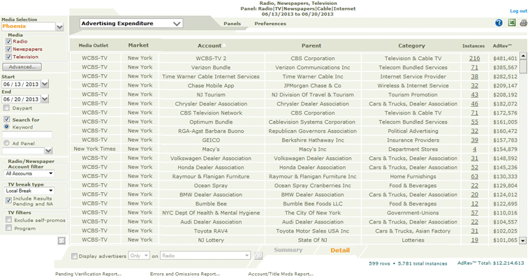Toggle the Newspapers media checkbox
The image size is (528, 278).
(9, 49)
